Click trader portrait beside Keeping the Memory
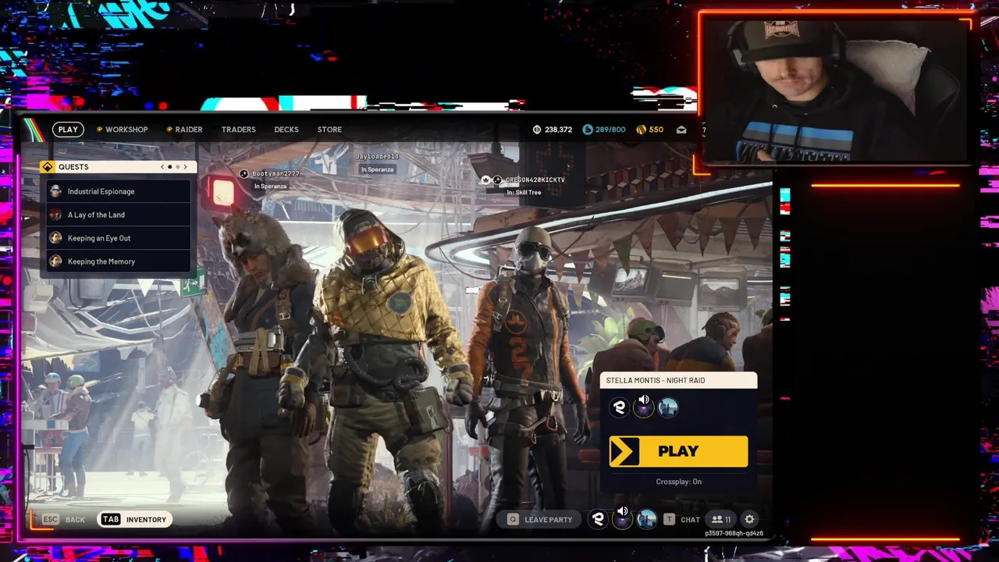999x562 pixels. (x=55, y=261)
